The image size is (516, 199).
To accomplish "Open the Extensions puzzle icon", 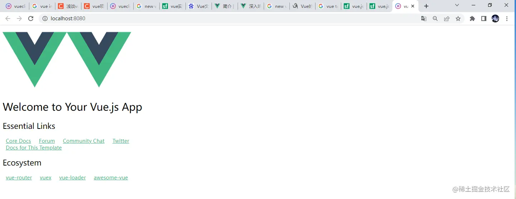I will point(472,19).
